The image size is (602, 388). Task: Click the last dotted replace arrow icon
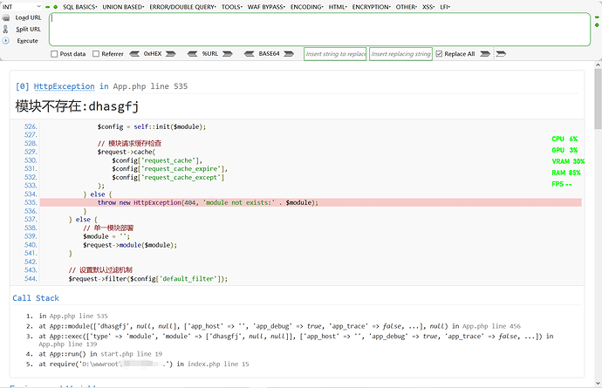501,54
